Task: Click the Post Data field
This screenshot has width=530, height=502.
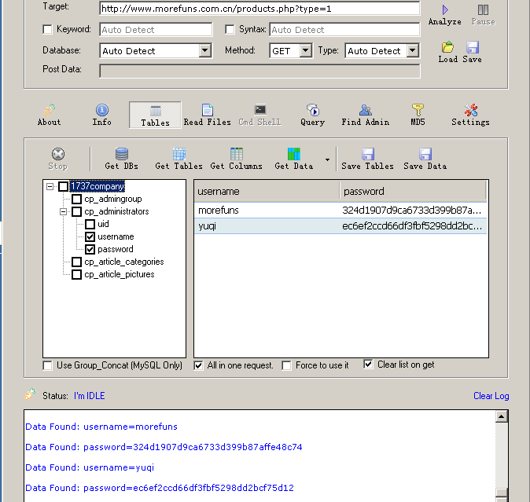Action: point(259,71)
